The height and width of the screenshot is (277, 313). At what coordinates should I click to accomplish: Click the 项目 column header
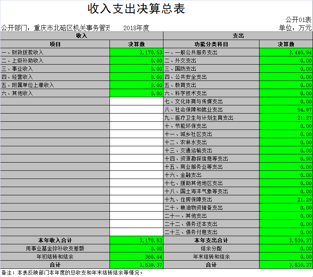55,44
